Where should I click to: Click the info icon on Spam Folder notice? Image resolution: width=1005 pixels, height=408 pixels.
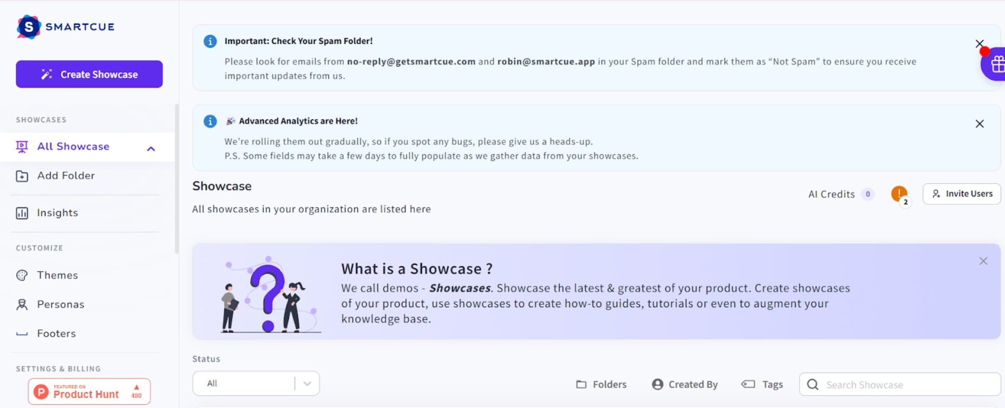point(210,41)
